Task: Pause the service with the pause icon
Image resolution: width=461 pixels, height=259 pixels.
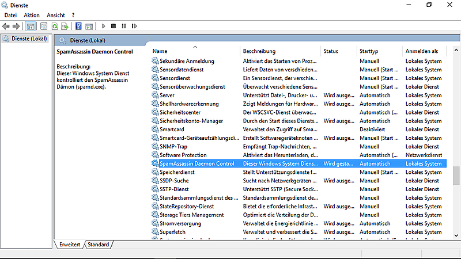Action: coord(124,26)
